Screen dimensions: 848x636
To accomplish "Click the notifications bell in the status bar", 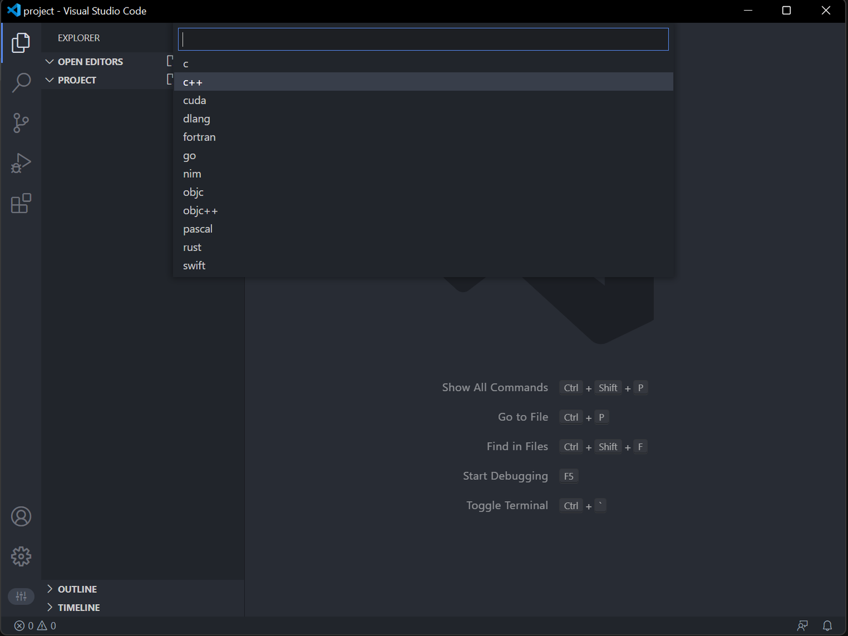I will coord(827,625).
